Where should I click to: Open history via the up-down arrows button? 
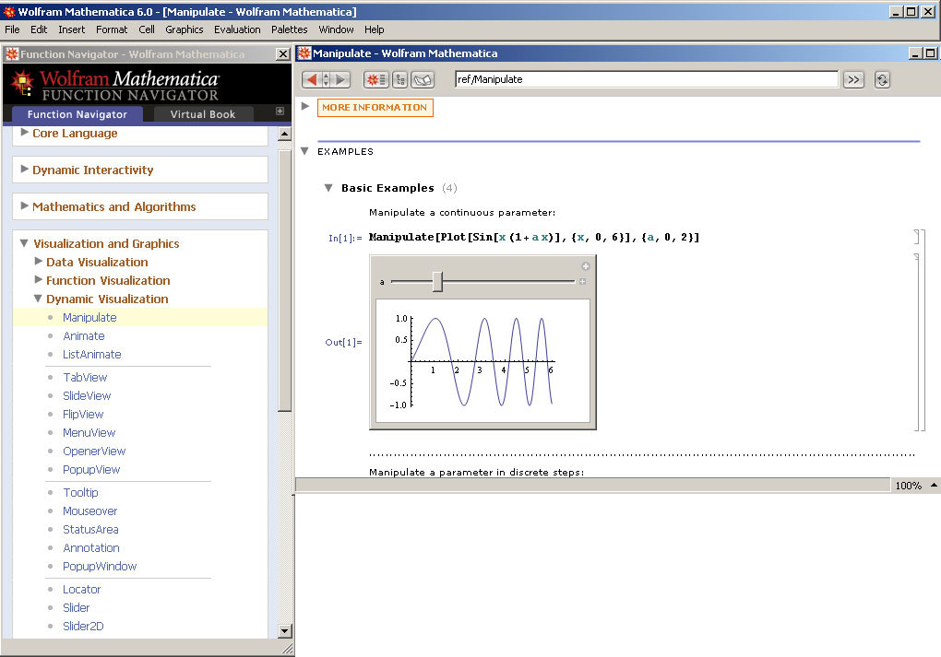click(x=326, y=79)
